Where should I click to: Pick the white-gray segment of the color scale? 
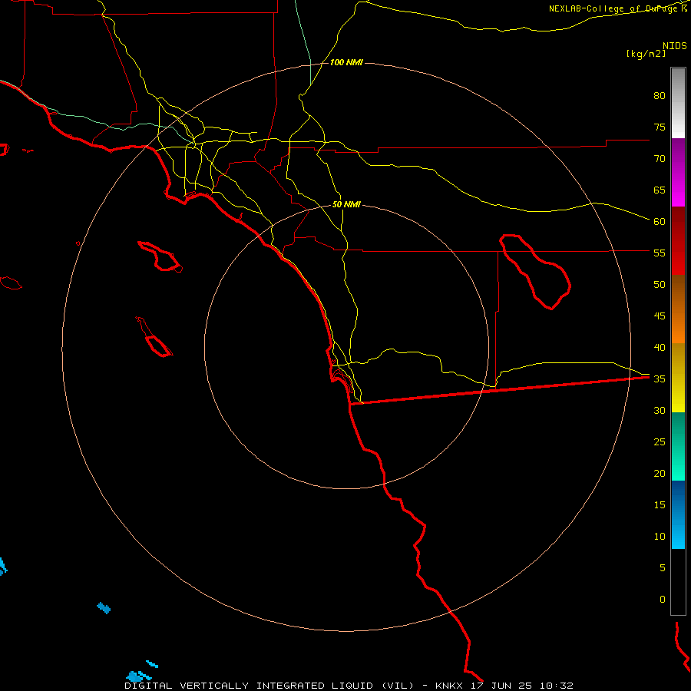point(678,103)
